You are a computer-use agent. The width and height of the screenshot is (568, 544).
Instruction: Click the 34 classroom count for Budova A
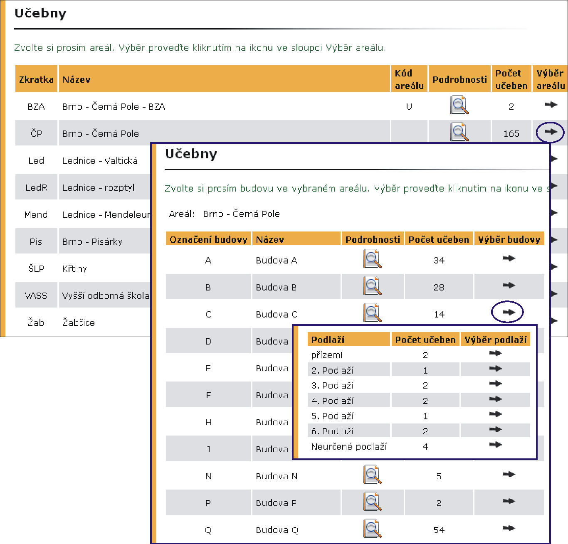point(439,260)
